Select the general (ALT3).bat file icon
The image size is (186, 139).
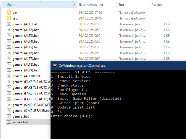point(9,35)
